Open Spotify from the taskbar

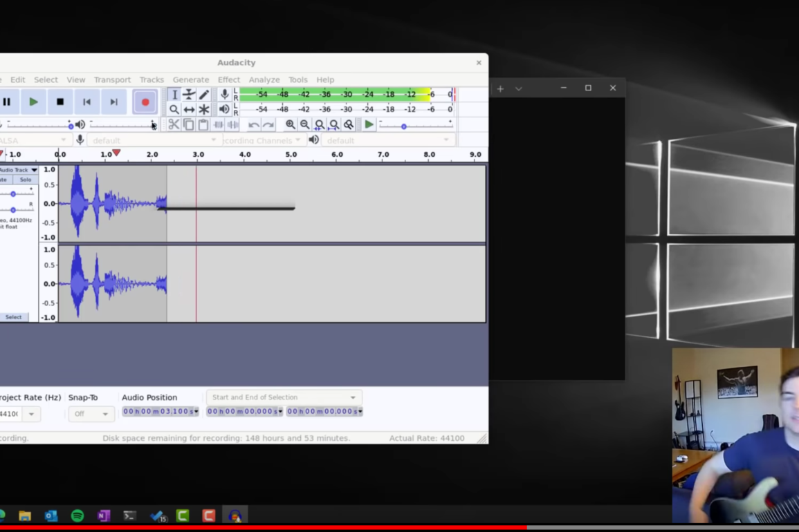pyautogui.click(x=77, y=515)
